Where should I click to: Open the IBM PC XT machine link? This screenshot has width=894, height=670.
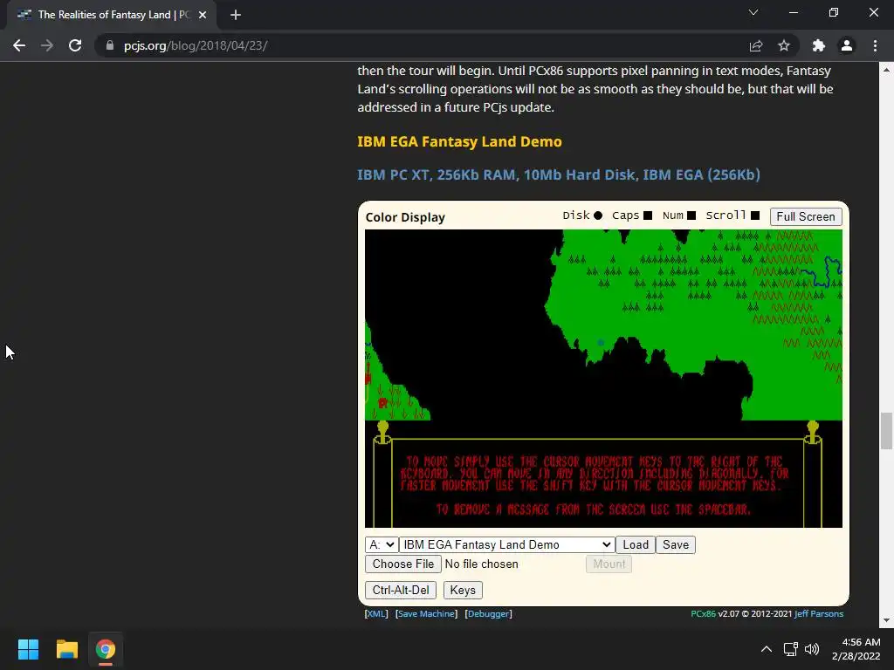point(559,174)
